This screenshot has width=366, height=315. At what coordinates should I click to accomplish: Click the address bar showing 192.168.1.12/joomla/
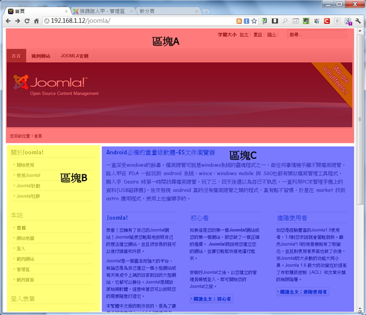[x=140, y=21]
